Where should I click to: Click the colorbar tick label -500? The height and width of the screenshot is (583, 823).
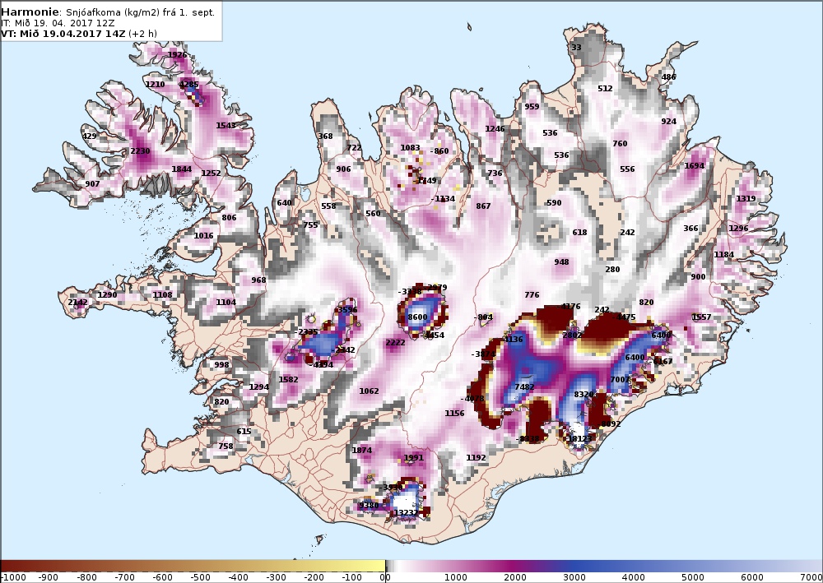[200, 578]
